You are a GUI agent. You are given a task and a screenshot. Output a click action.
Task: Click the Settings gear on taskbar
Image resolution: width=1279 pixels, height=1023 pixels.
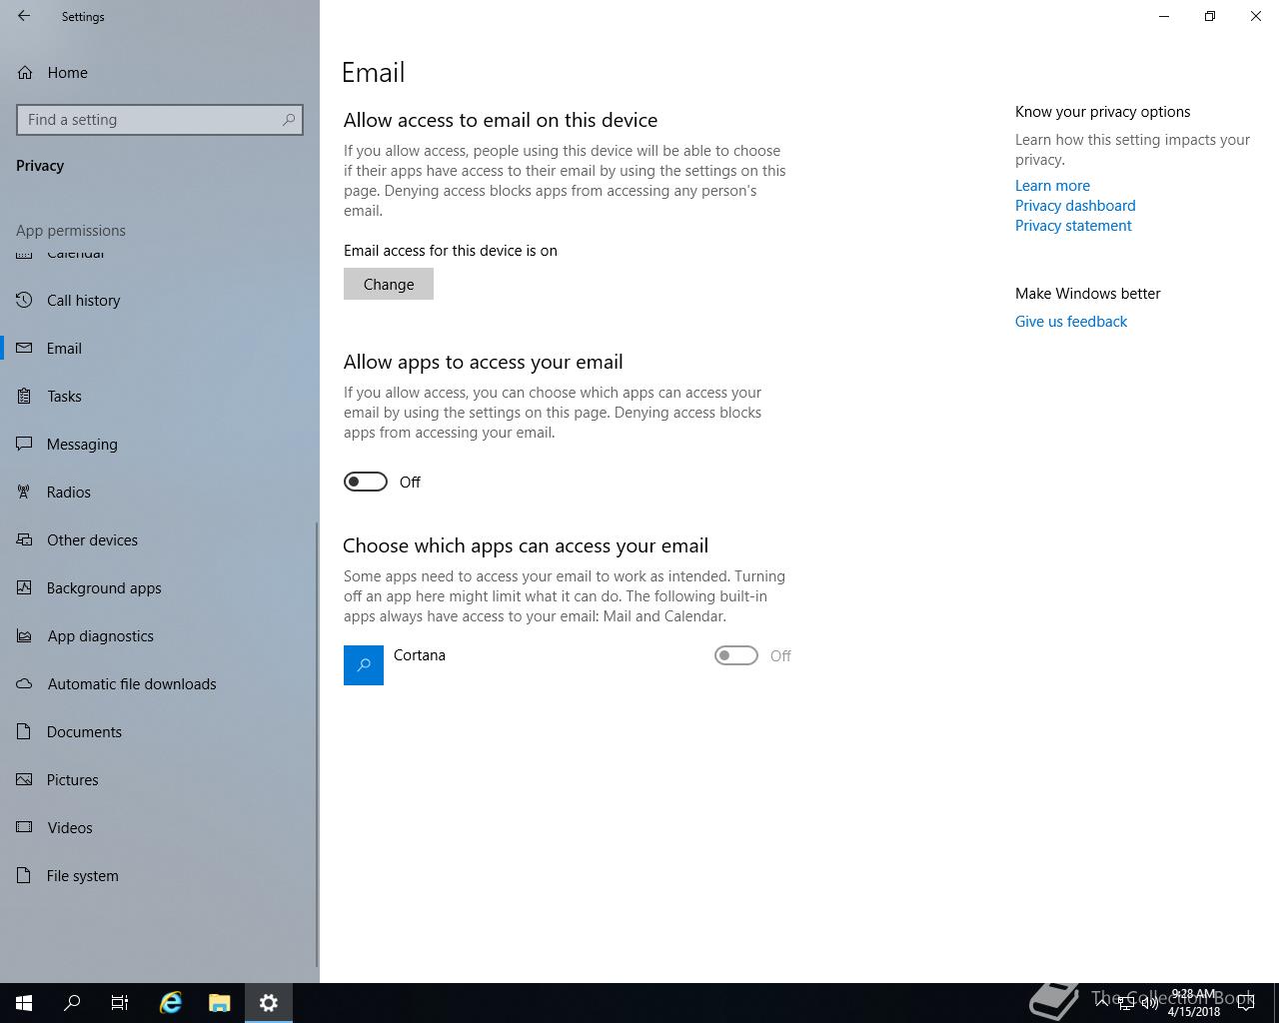(268, 1003)
